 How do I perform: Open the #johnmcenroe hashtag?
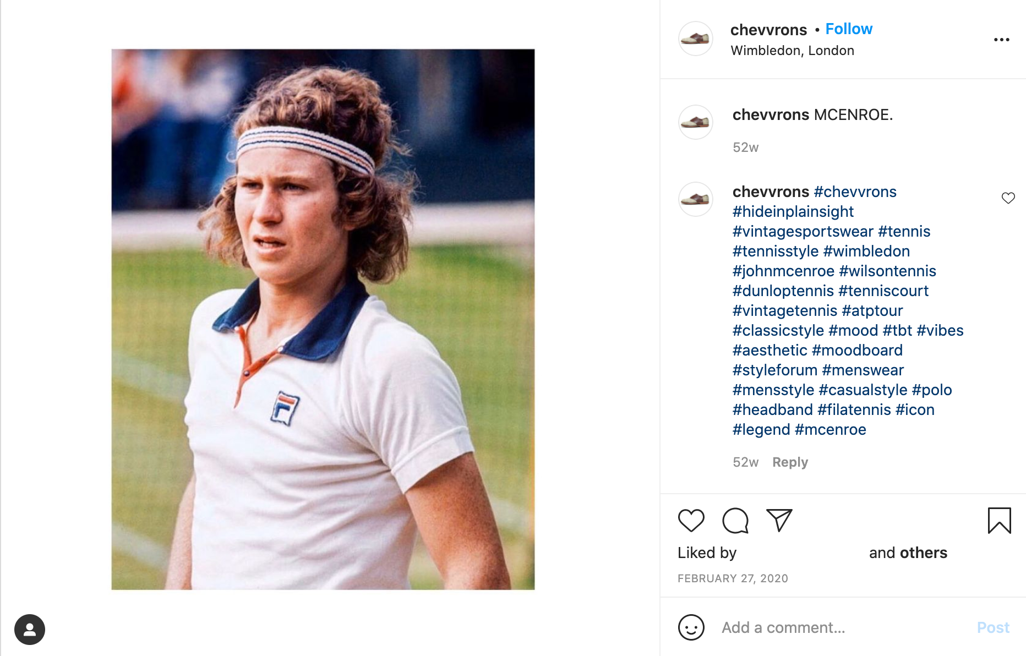click(783, 271)
